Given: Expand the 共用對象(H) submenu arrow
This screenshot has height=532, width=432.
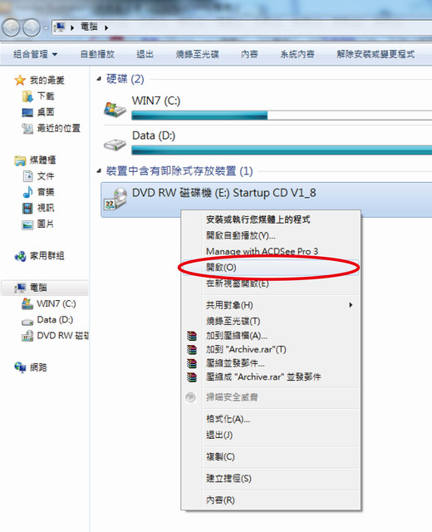Looking at the screenshot, I should point(351,305).
